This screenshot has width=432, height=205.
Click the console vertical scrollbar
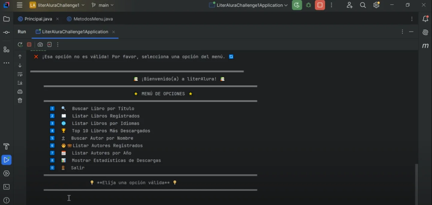coord(416,182)
